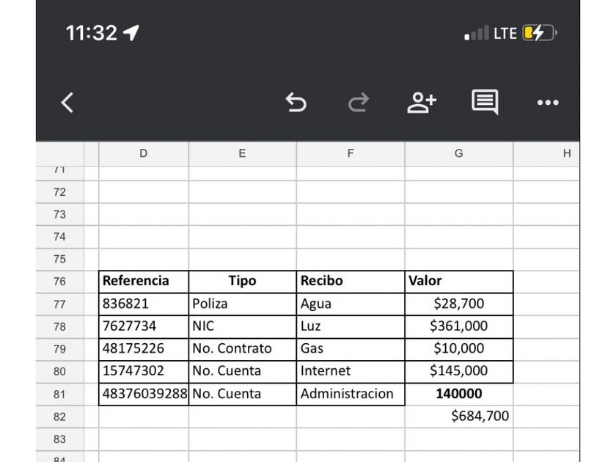Select column D header
This screenshot has width=616, height=462.
(143, 153)
